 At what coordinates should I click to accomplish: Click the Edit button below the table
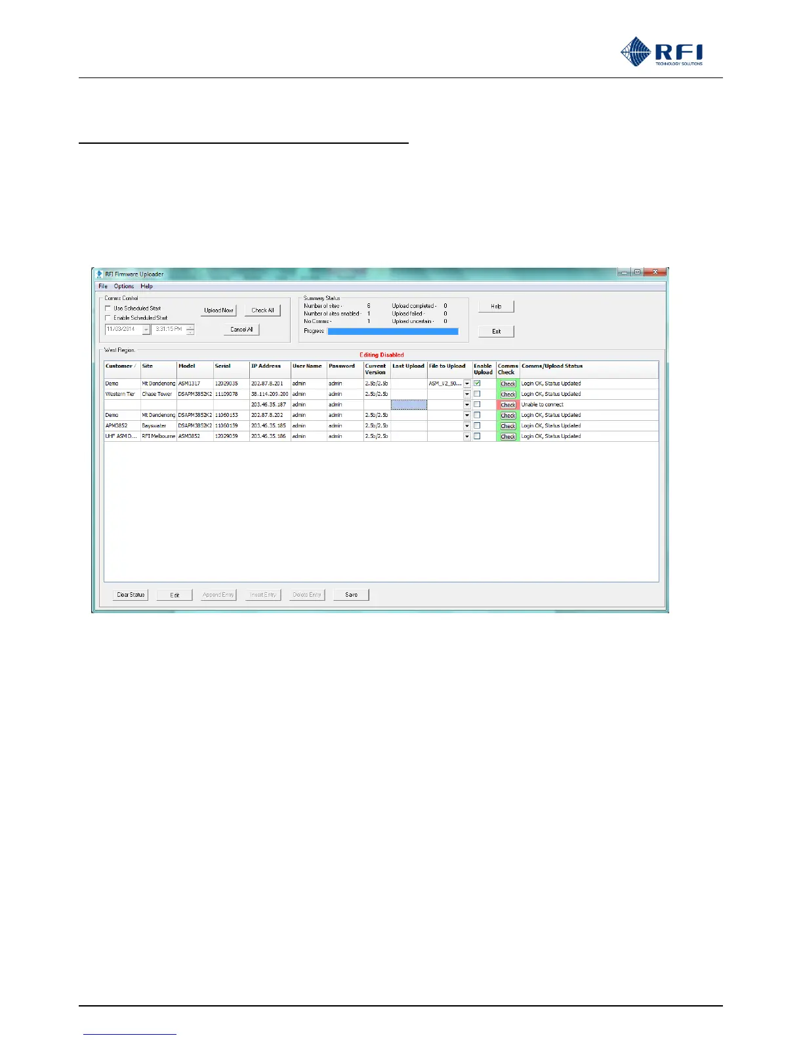[175, 595]
